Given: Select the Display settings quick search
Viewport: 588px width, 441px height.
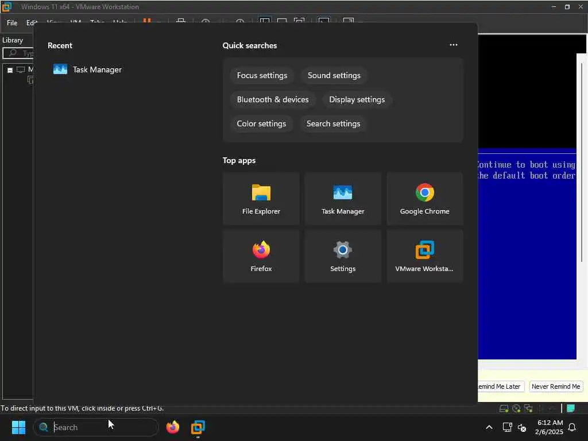Looking at the screenshot, I should coord(357,99).
